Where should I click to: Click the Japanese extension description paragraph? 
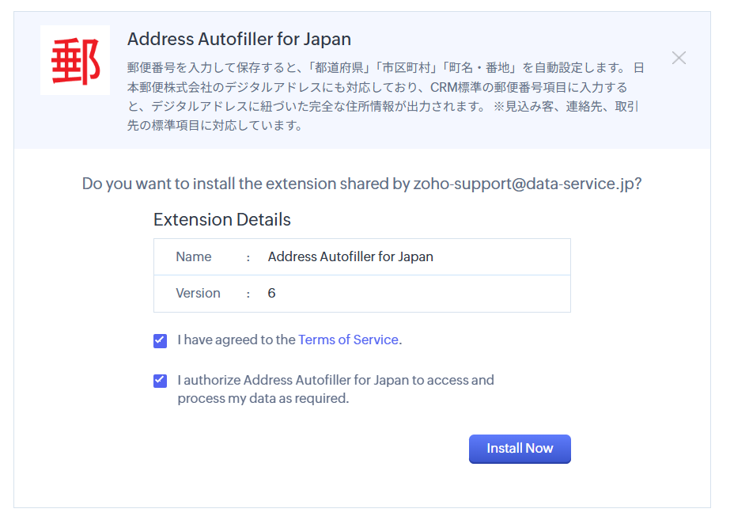tap(386, 97)
